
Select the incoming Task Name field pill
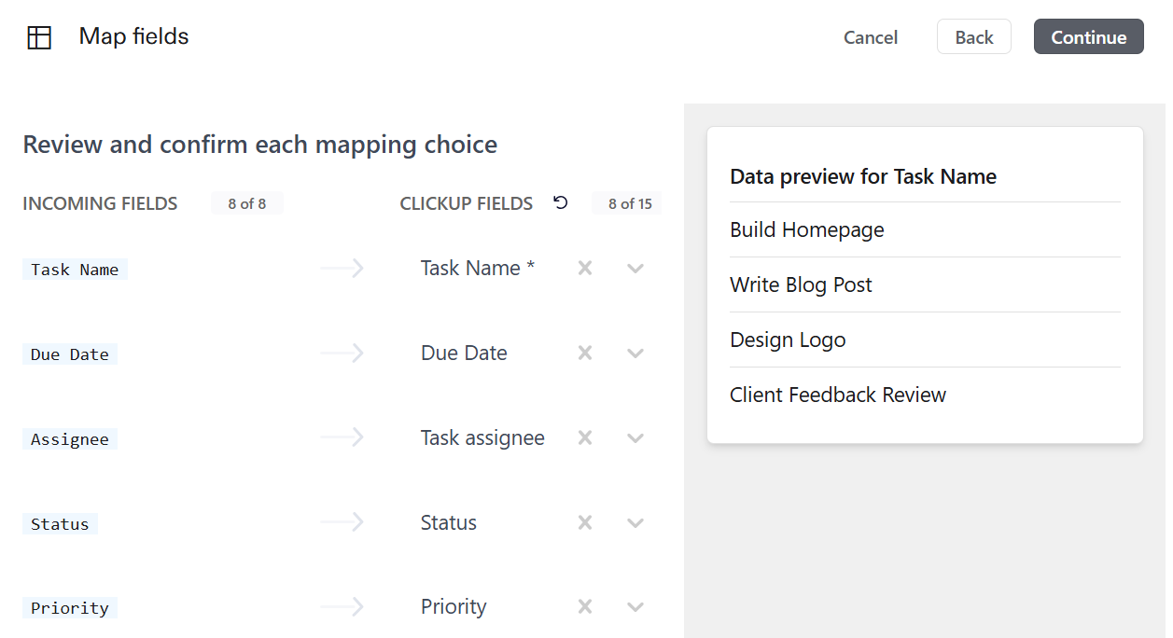tap(75, 269)
